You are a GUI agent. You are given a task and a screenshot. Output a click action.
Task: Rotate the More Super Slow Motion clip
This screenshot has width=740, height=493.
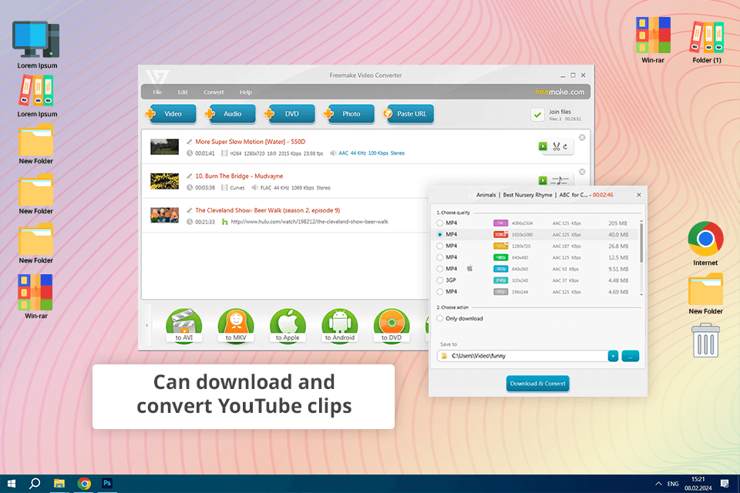pos(565,146)
